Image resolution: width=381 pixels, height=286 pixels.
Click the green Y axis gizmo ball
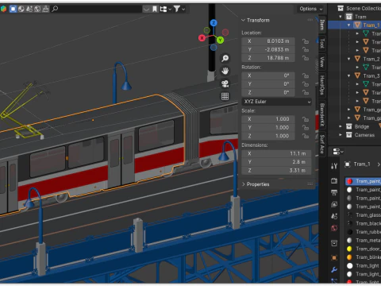[220, 40]
